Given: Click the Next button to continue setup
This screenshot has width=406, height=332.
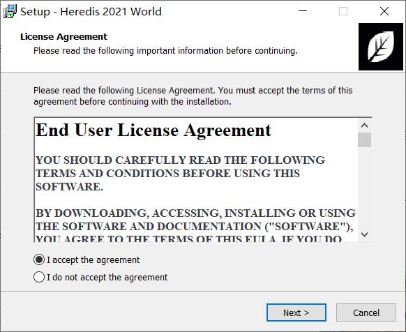Looking at the screenshot, I should (x=296, y=312).
